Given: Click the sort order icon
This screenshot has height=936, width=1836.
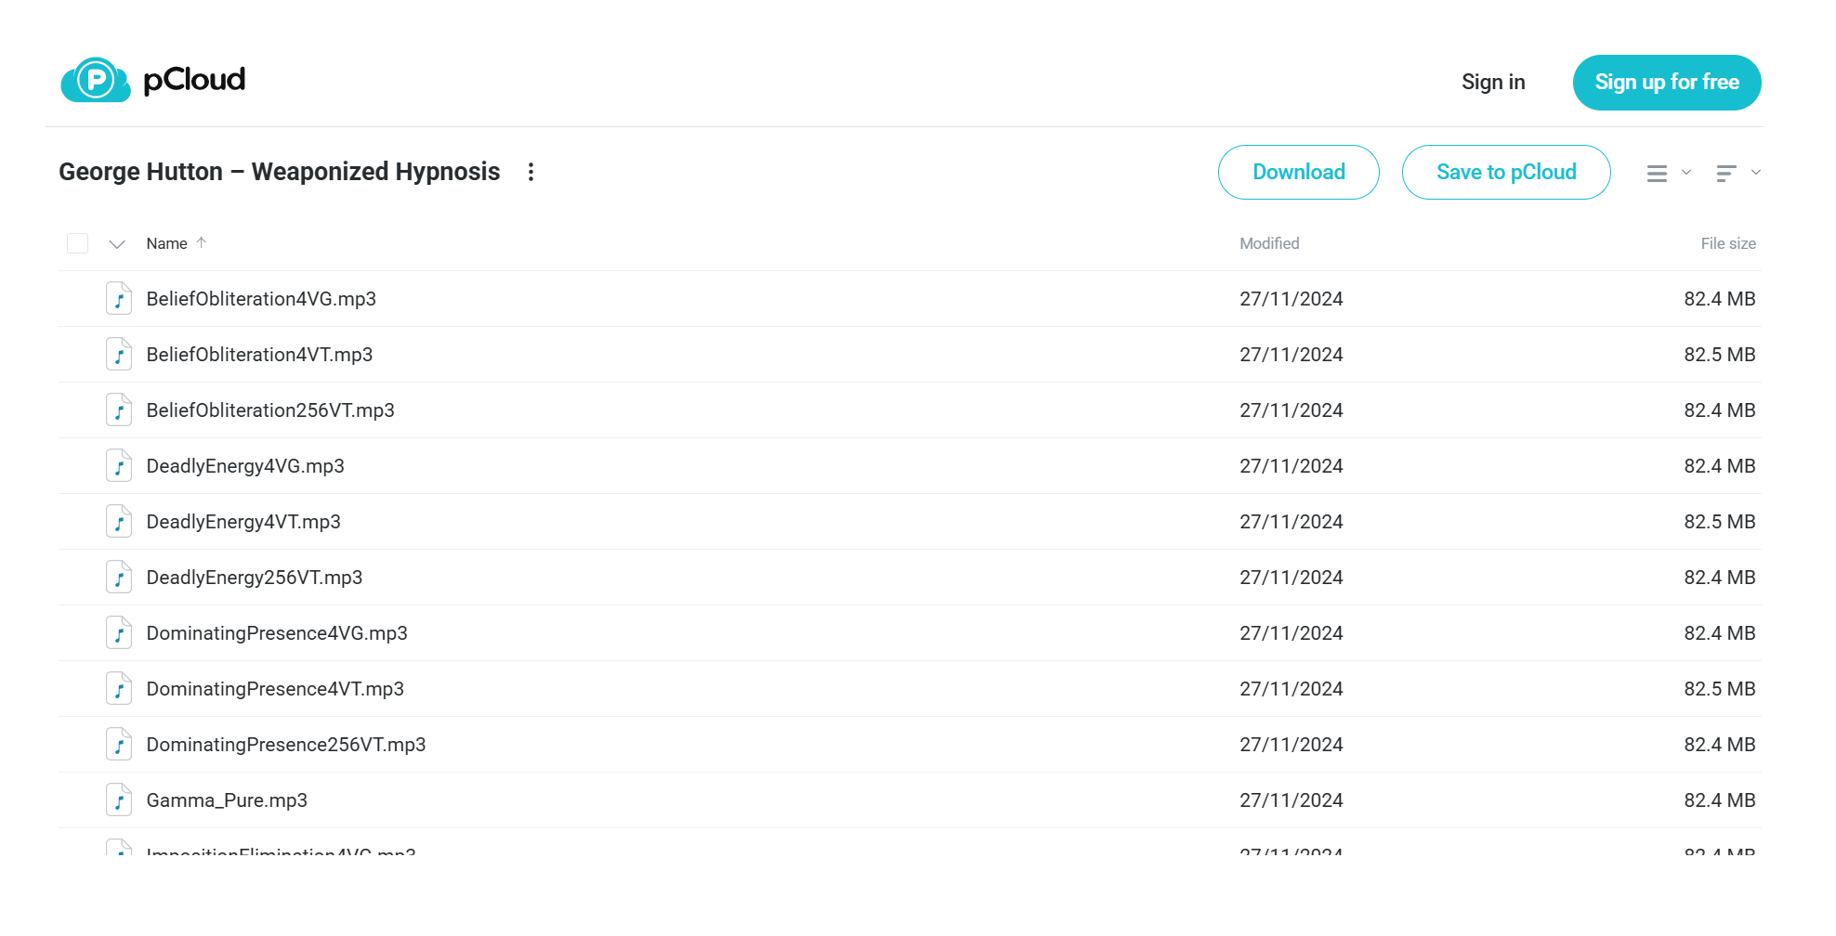Looking at the screenshot, I should pyautogui.click(x=1725, y=173).
